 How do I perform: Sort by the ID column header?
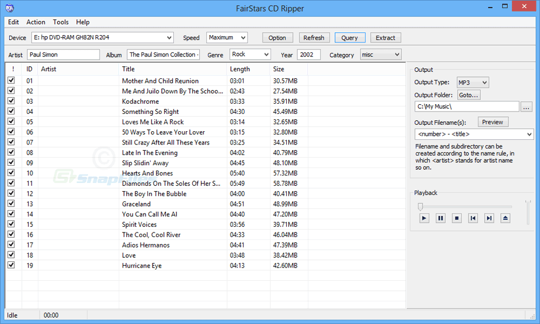tap(29, 69)
